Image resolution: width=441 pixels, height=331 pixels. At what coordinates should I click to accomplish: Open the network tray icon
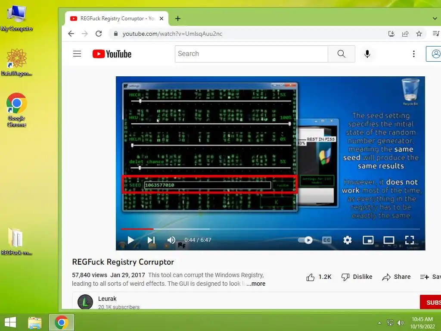pos(390,323)
